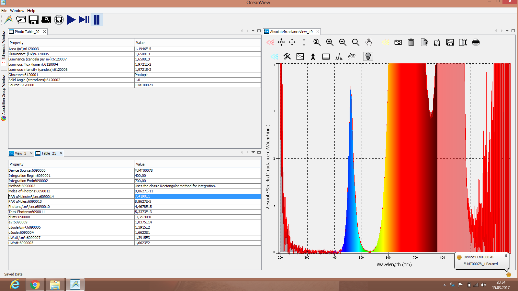Click the zoom in magnifier icon
The width and height of the screenshot is (518, 291).
(x=330, y=42)
